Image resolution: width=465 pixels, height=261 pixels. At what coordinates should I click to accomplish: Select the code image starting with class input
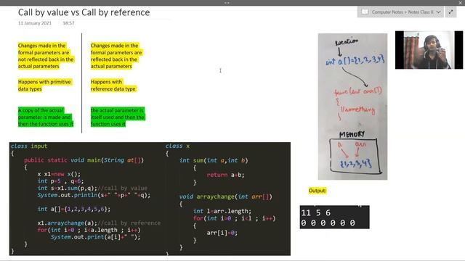(150, 199)
